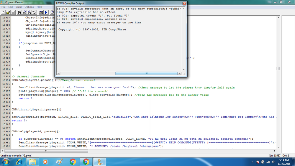Launch Internet Explorer from the taskbar
This screenshot has height=166, width=295.
pos(19,162)
